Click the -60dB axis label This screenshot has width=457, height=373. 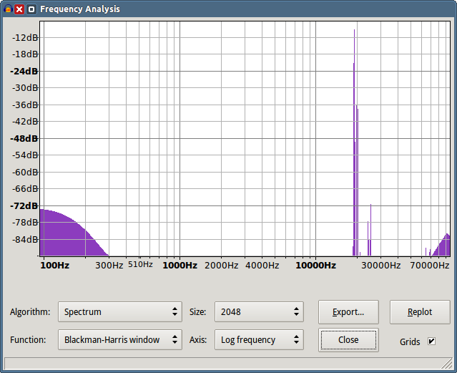click(x=25, y=173)
